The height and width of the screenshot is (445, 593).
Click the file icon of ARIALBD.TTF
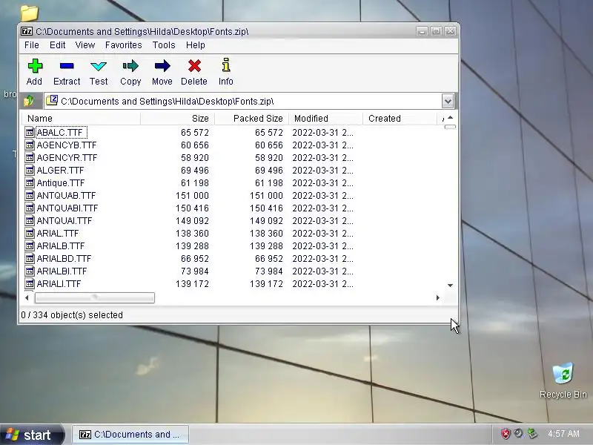point(30,258)
